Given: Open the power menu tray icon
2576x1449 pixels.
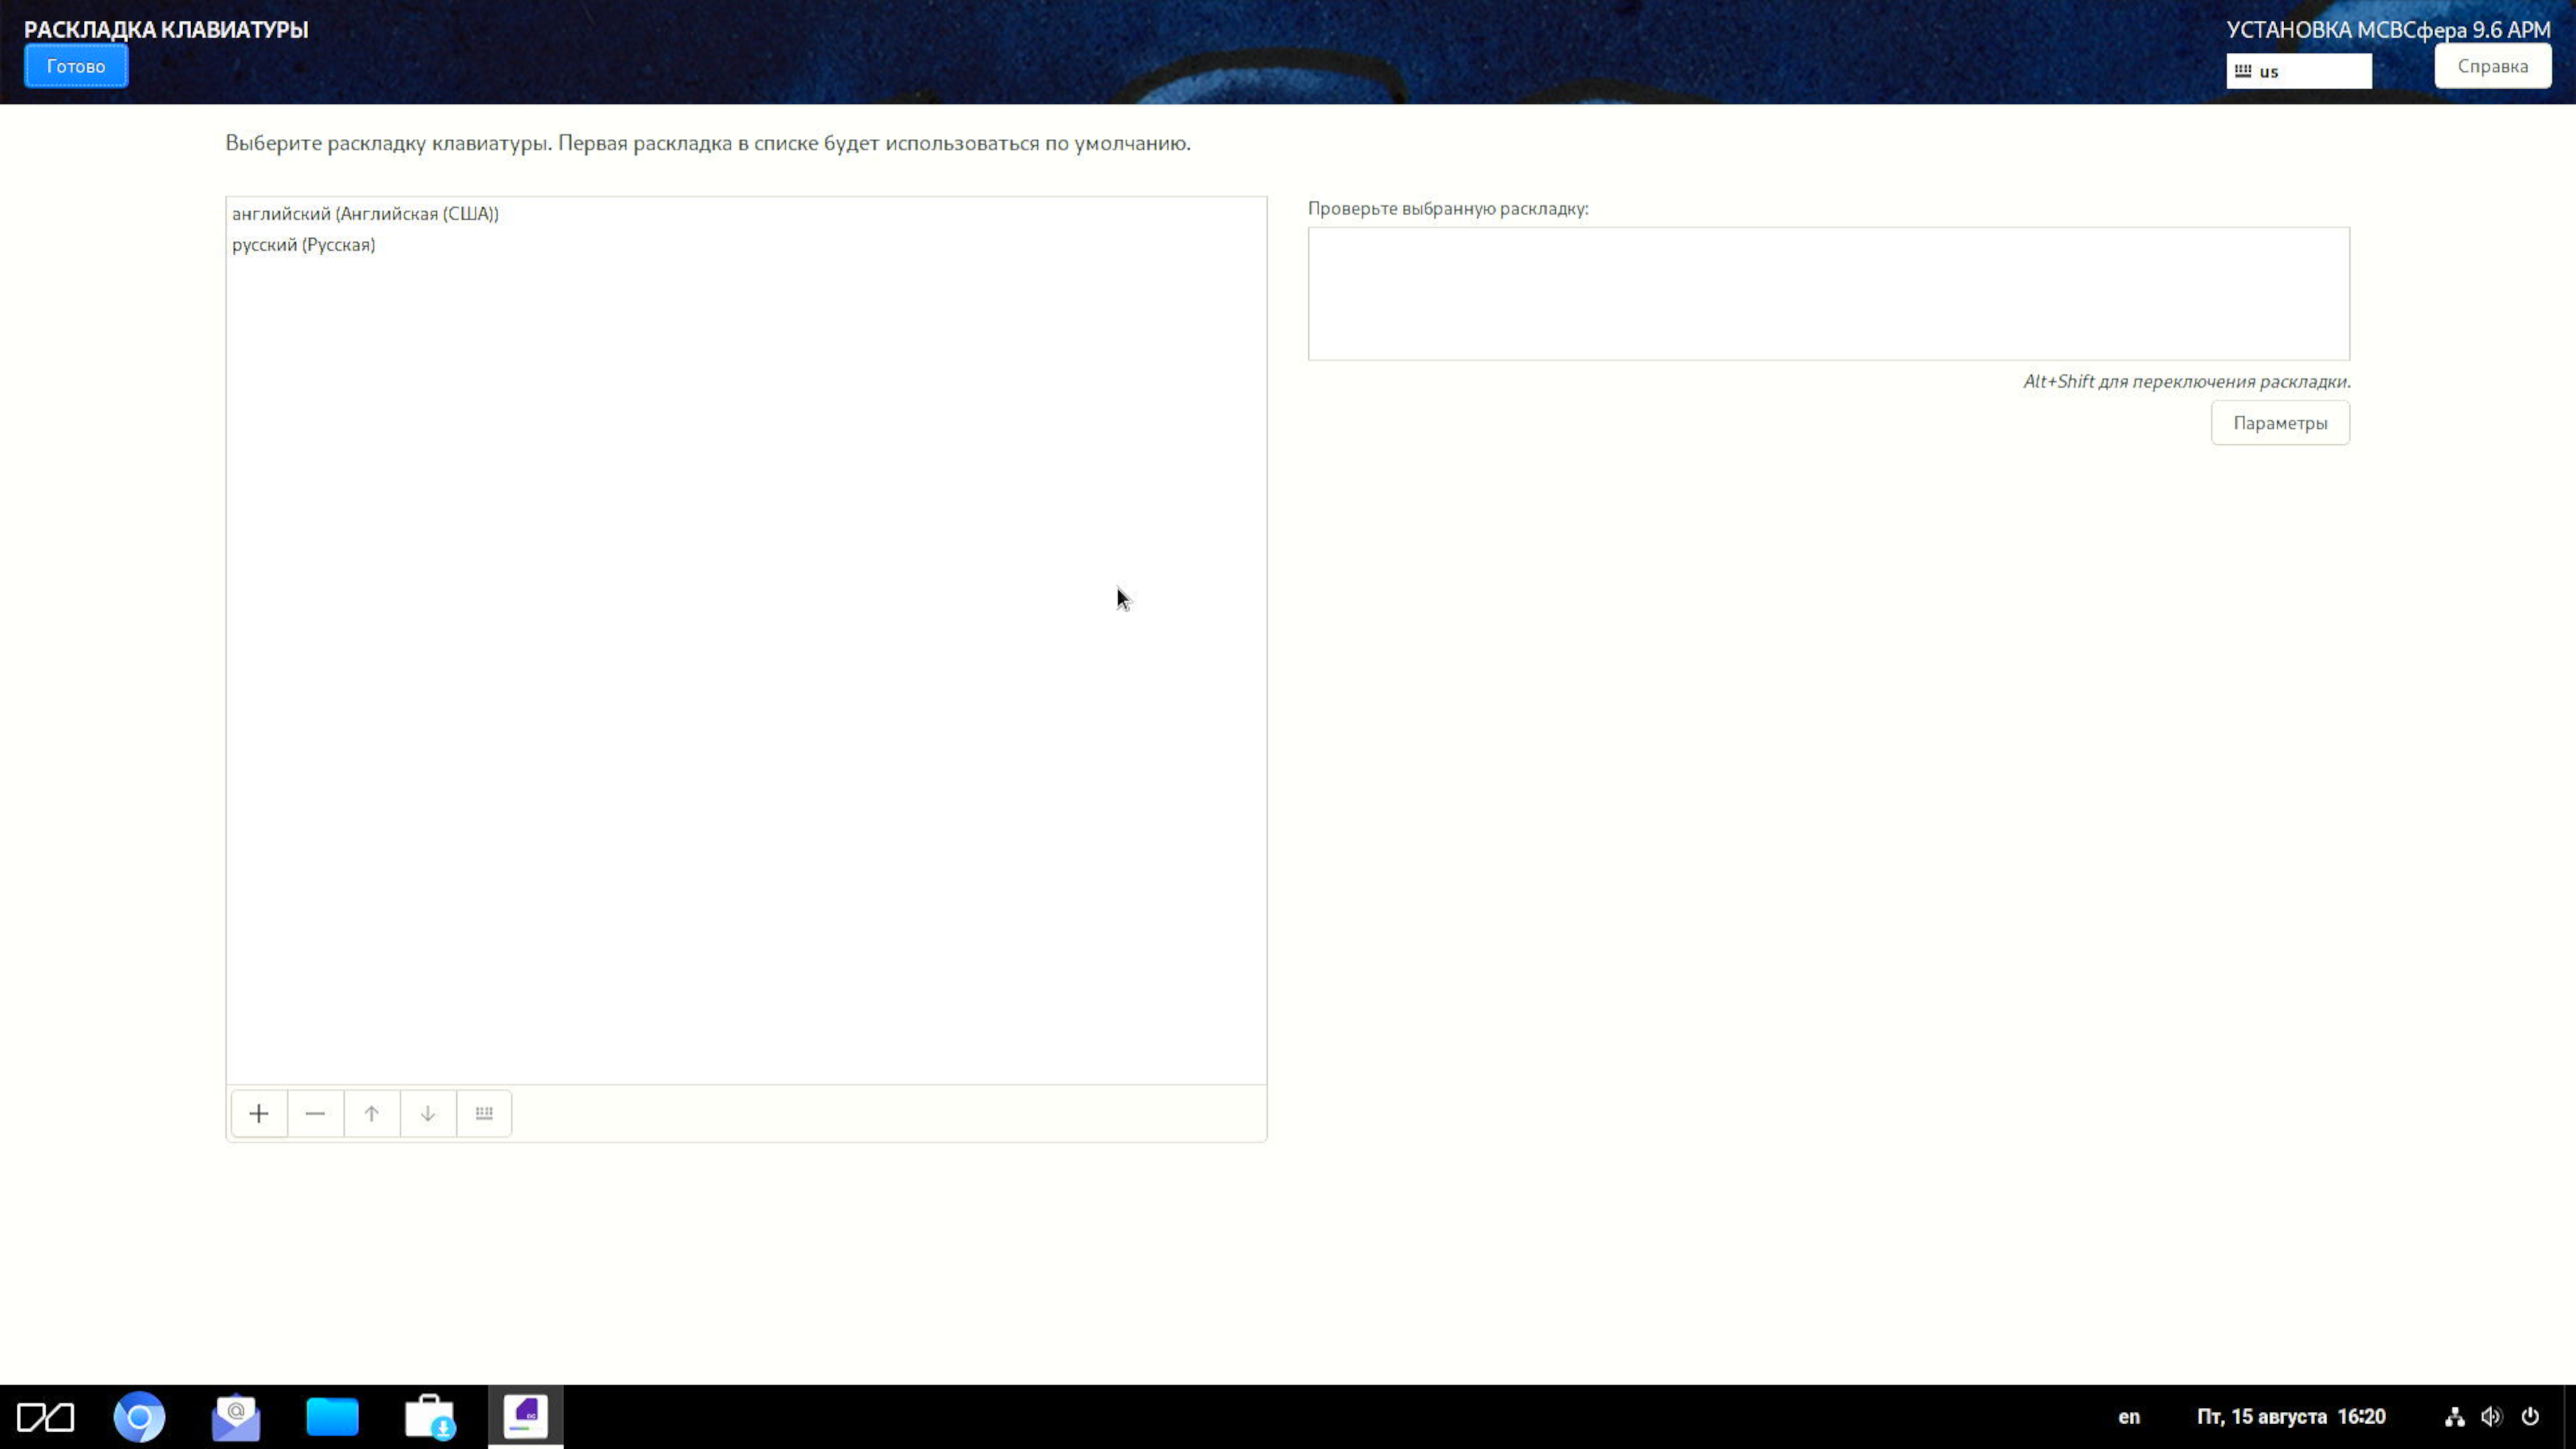Looking at the screenshot, I should click(x=2530, y=1417).
